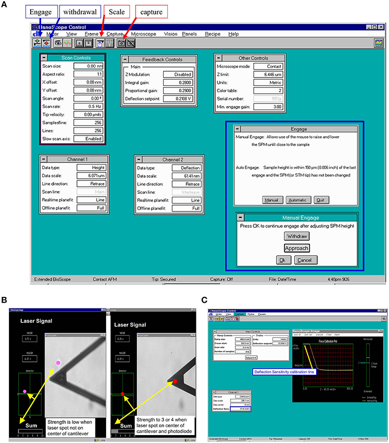389x443 pixels.
Task: Click the Z limit field showing 6.446 um
Action: (268, 74)
